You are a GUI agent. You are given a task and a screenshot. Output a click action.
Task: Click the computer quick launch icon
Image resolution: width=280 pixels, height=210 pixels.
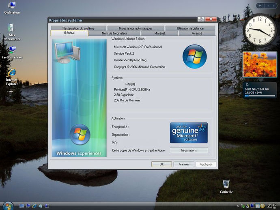28,206
